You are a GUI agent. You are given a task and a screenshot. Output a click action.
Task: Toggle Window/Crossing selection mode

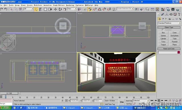point(50,9)
